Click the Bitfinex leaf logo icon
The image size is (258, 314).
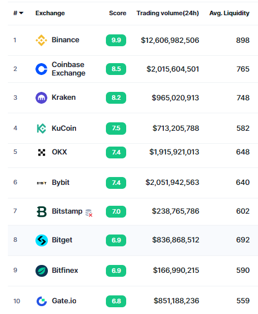pyautogui.click(x=42, y=271)
